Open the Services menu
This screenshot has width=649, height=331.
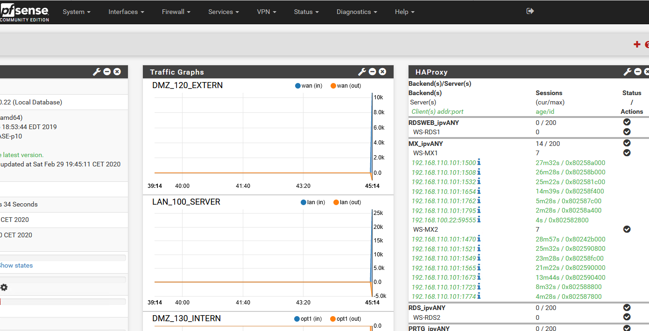224,12
